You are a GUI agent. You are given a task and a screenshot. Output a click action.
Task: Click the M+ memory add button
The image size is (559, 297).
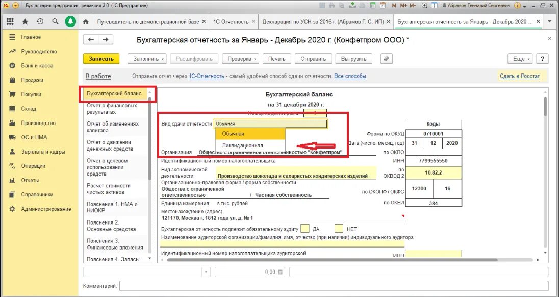click(403, 6)
